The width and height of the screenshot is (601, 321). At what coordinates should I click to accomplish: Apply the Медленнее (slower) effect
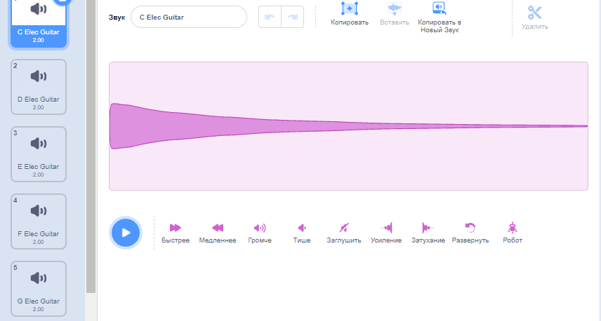218,228
